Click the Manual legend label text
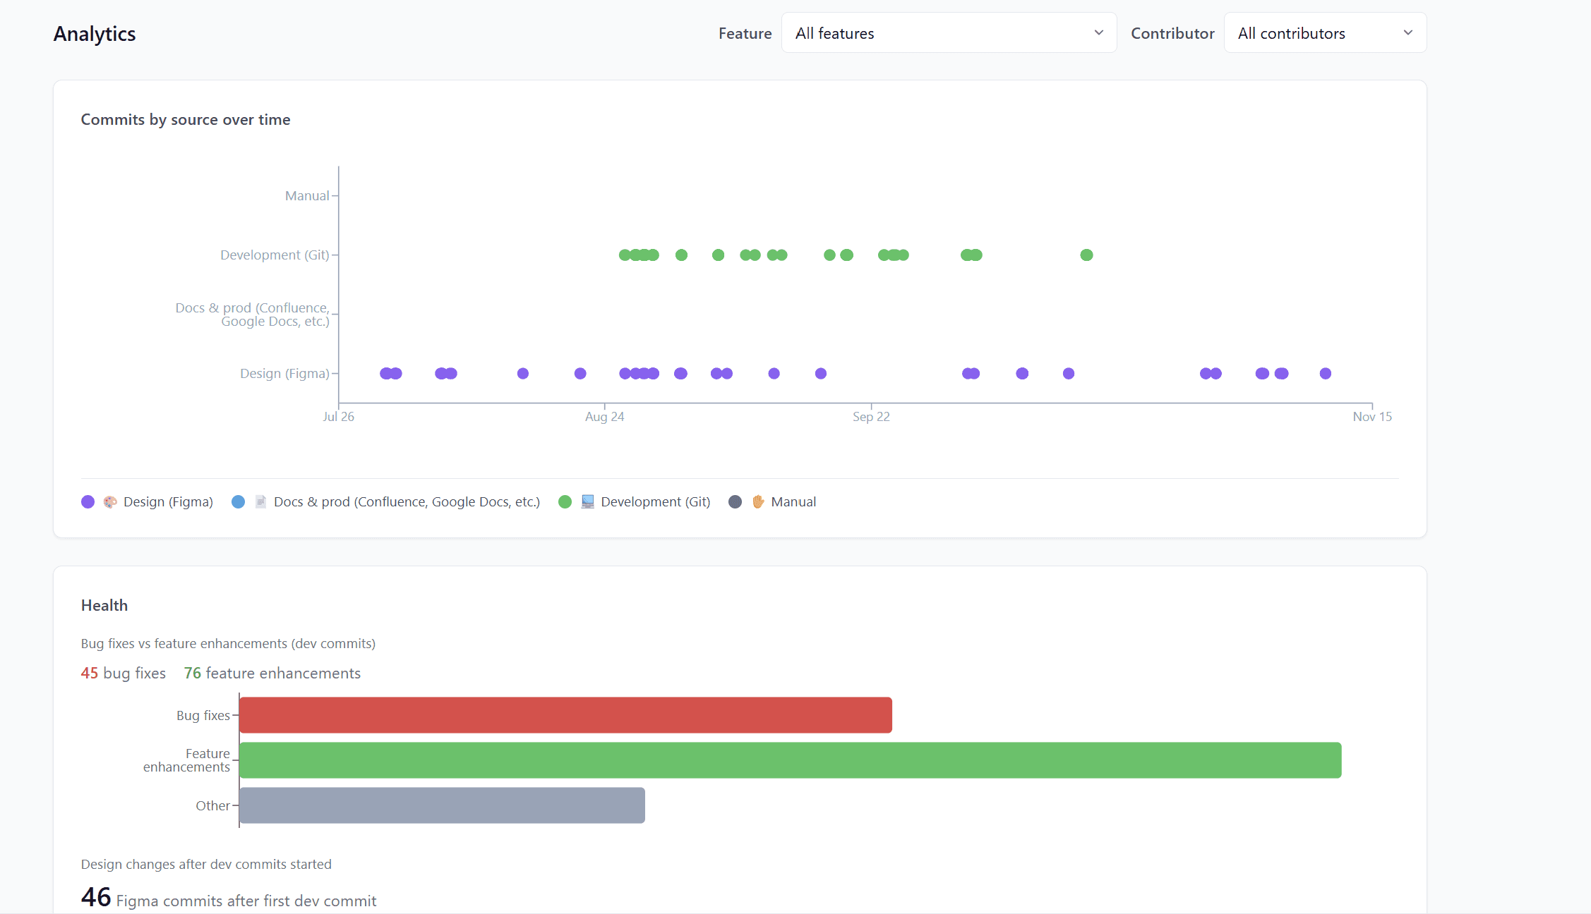This screenshot has height=914, width=1591. pyautogui.click(x=793, y=502)
